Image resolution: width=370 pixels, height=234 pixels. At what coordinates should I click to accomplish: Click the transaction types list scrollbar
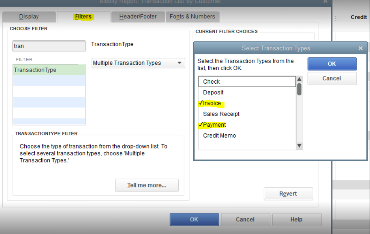[x=299, y=89]
